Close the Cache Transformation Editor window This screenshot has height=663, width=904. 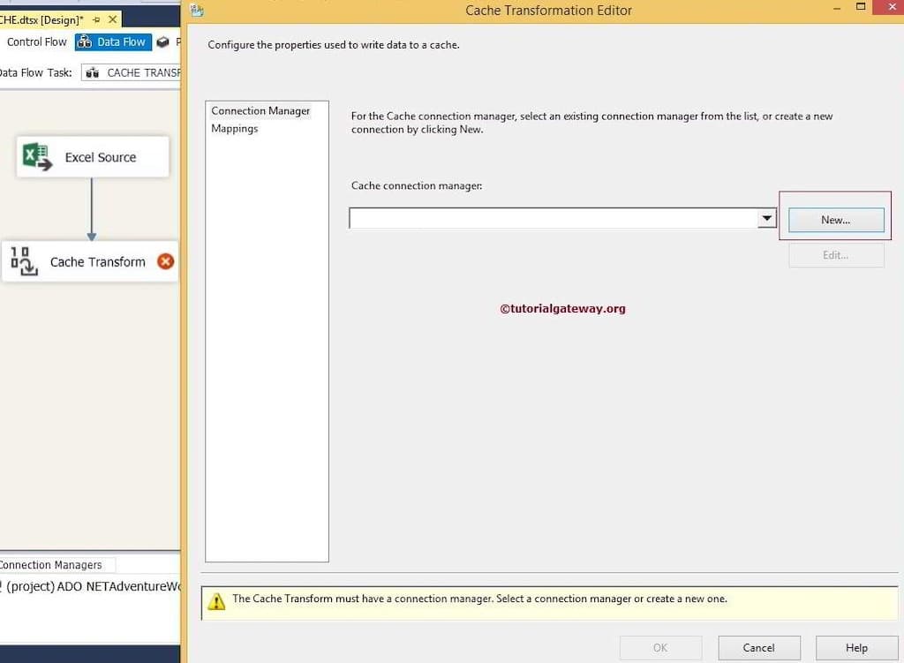pyautogui.click(x=892, y=7)
